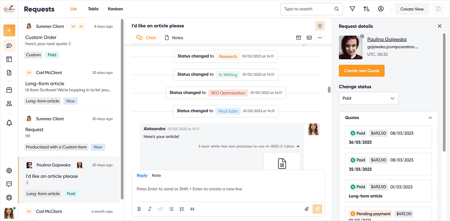The width and height of the screenshot is (450, 221).
Task: Open settings gear in sidebar
Action: [9, 170]
